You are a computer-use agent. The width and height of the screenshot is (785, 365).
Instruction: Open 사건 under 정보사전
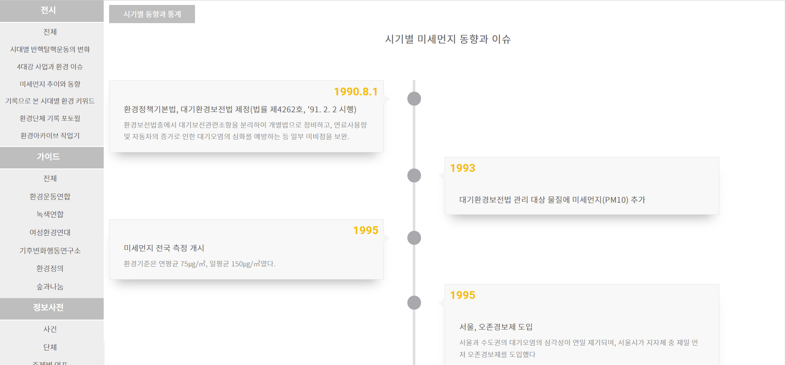[50, 329]
